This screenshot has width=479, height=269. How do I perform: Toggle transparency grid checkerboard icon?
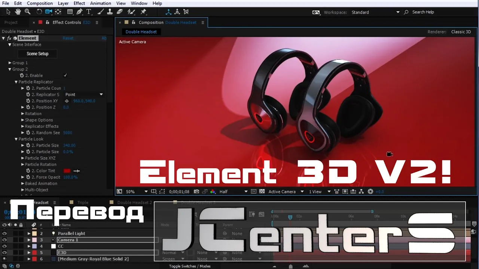262,192
